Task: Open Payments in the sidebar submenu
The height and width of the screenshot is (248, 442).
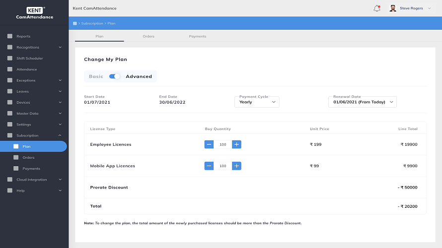Action: pos(31,169)
